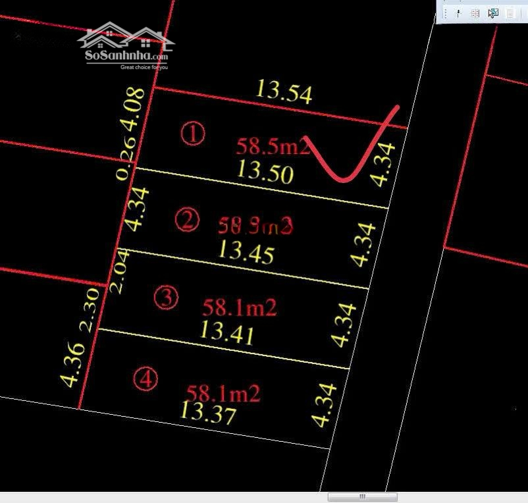The width and height of the screenshot is (528, 503).
Task: Click the horizontal scrollbar thumb at the bottom
Action: (x=362, y=497)
